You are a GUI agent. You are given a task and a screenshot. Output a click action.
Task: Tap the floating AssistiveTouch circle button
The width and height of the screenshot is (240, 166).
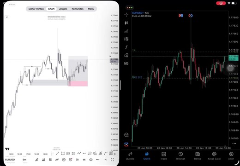point(230,68)
